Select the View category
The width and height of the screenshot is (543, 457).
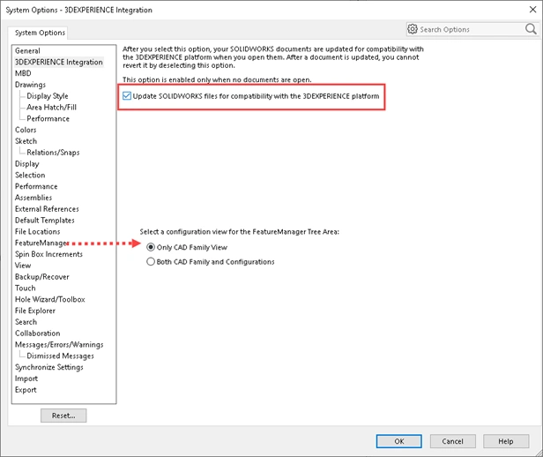pos(23,266)
